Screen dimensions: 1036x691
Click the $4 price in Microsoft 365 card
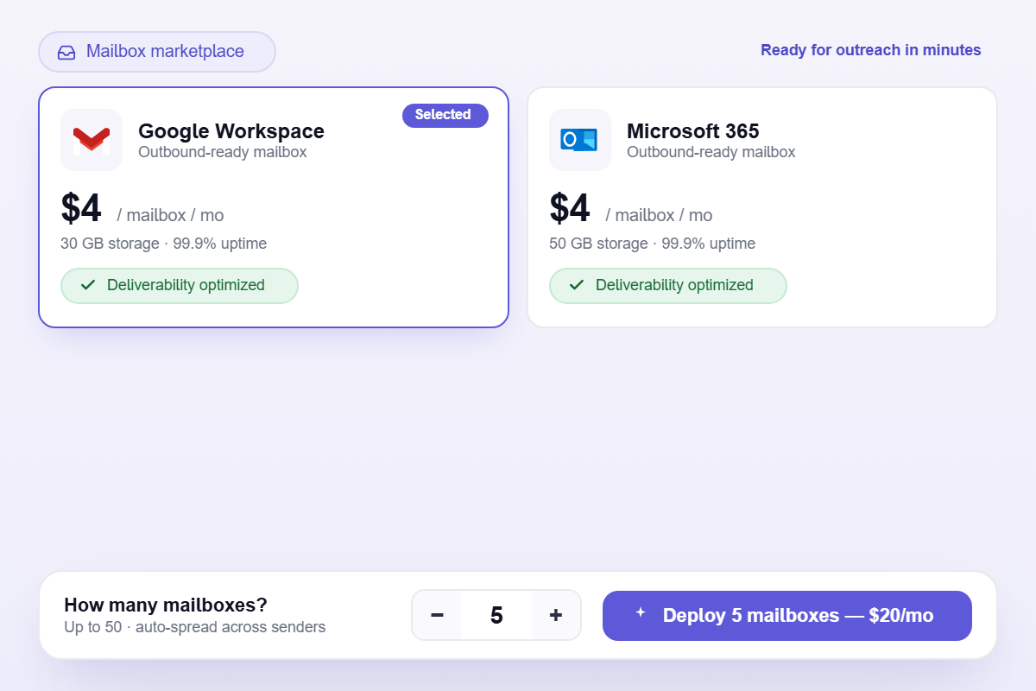tap(570, 209)
